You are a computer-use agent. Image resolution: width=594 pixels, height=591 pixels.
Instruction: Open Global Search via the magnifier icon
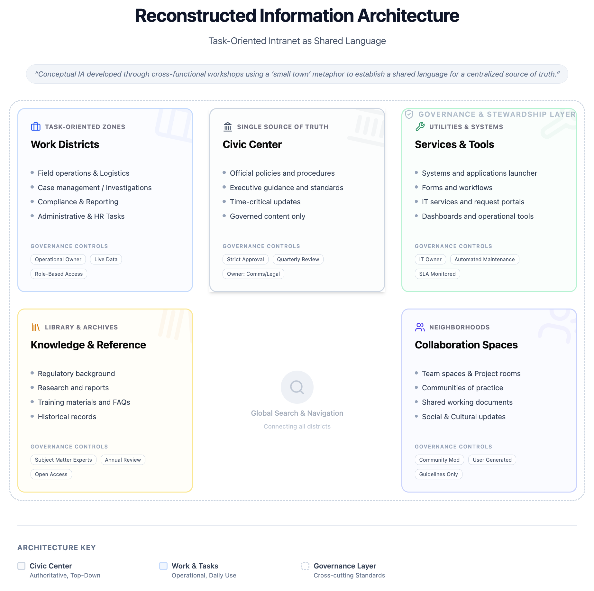(297, 387)
